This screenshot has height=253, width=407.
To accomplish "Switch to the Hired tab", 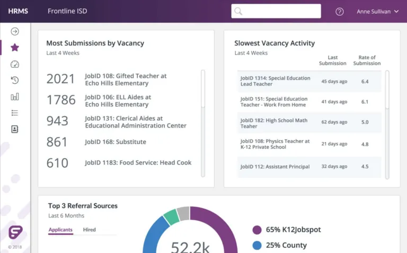I will click(x=90, y=230).
